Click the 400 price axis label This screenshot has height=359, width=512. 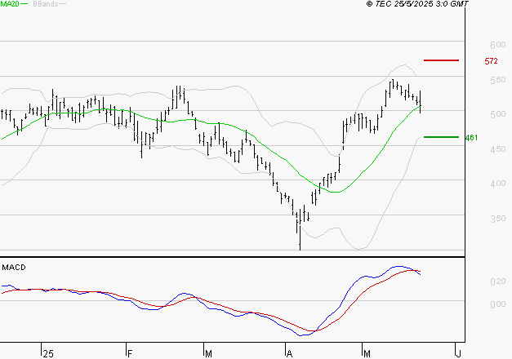475,184
